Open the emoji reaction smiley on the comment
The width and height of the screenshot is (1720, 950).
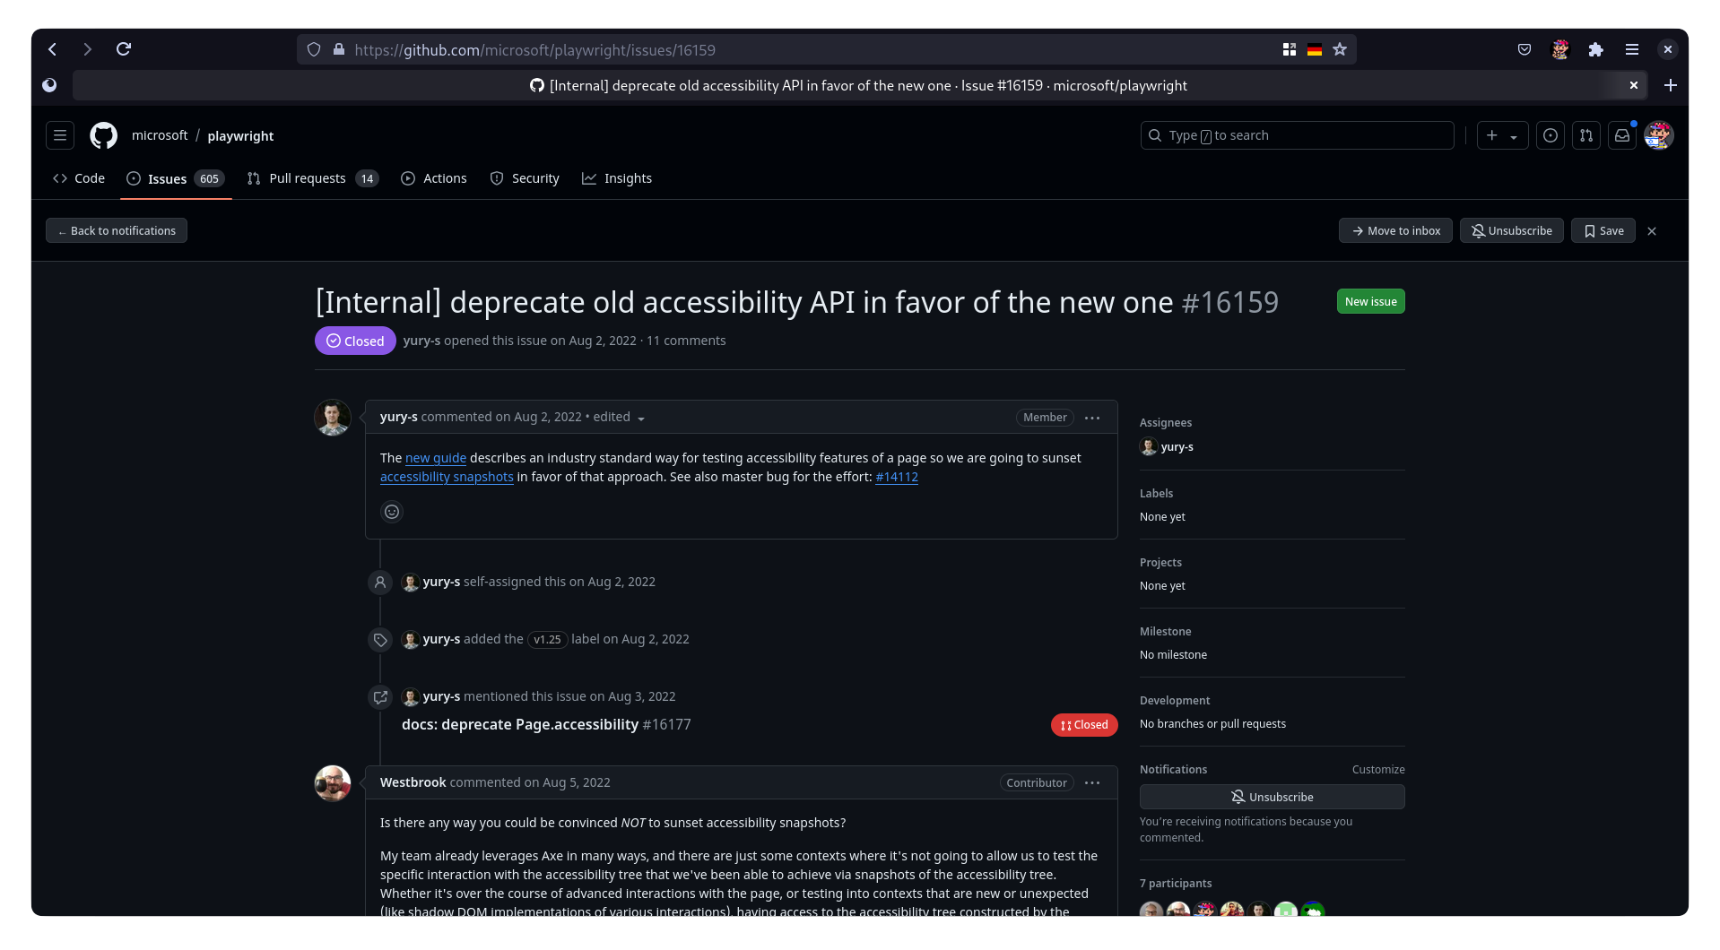pyautogui.click(x=391, y=511)
